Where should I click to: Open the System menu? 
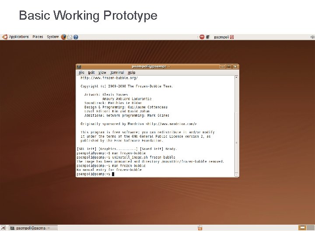point(52,37)
